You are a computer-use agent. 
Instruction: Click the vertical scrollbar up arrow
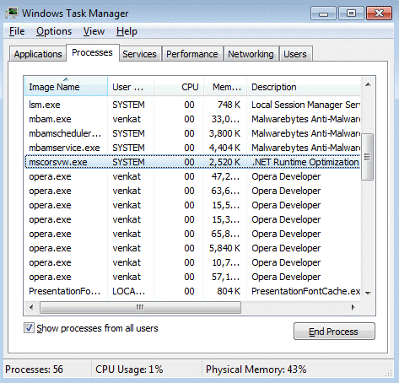(368, 84)
